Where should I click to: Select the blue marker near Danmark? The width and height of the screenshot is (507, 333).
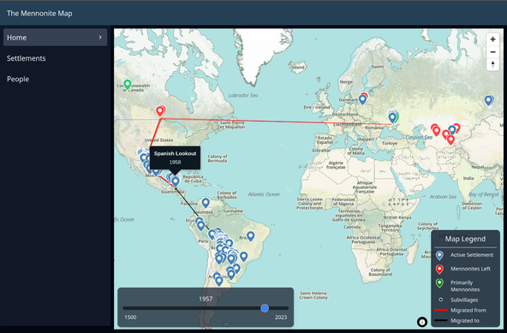point(362,99)
